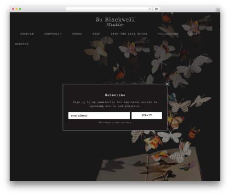
Task: Open Into the Dark Woods
Action: 129,34
